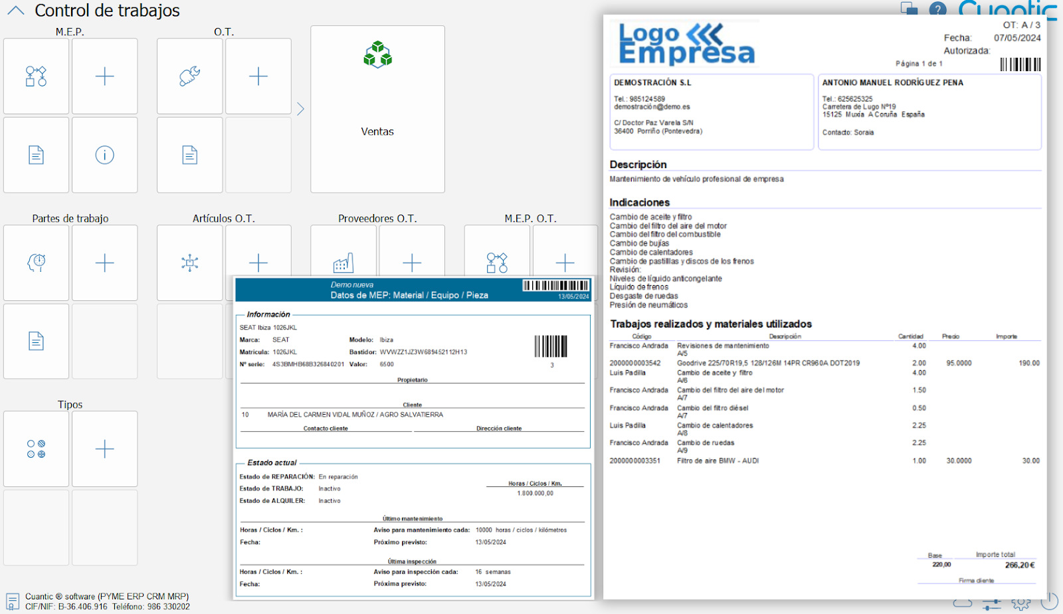Click the overlapping windows icon at top right
The width and height of the screenshot is (1063, 614).
point(909,8)
